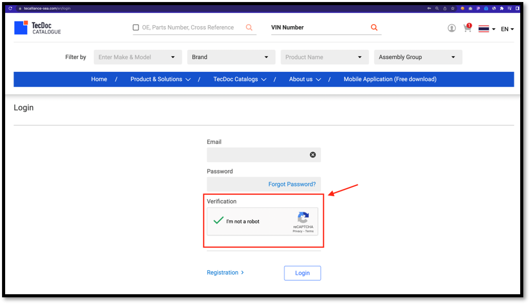Screen dimensions: 530x304
Task: Click the I'm not a robot checkbox
Action: (x=218, y=221)
